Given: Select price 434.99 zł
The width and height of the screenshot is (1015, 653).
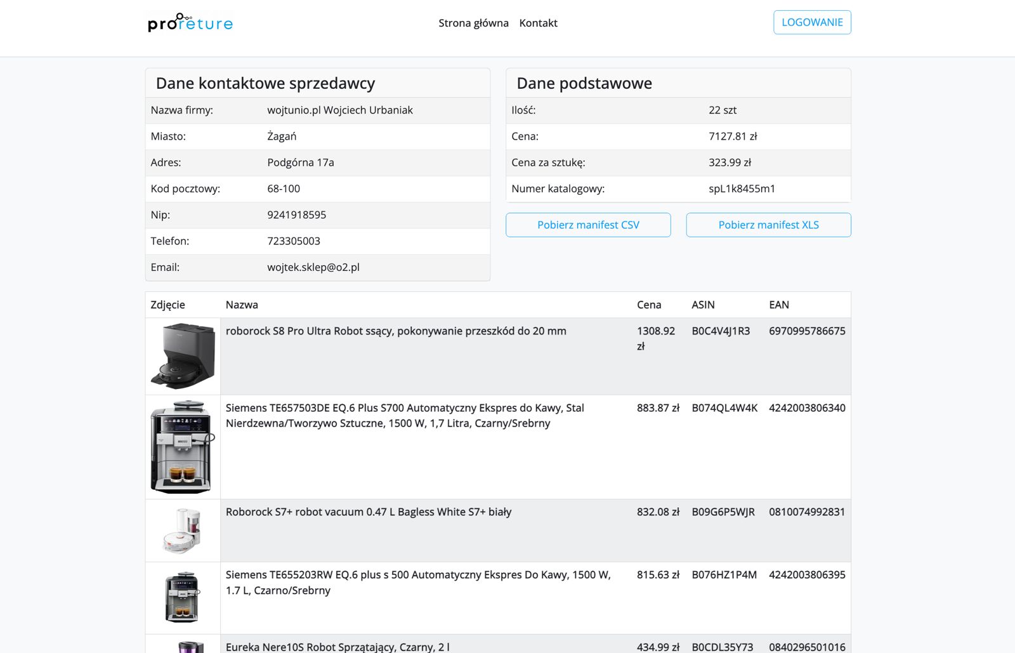Looking at the screenshot, I should [x=658, y=647].
